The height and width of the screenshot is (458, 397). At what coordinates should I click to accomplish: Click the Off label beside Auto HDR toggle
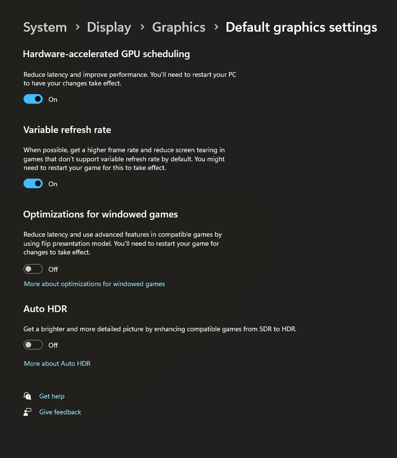point(53,346)
